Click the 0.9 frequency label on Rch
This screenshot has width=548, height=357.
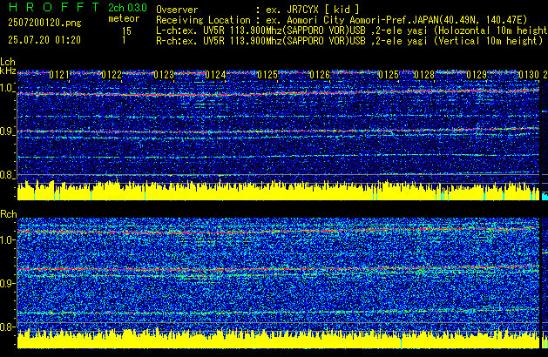(x=7, y=283)
